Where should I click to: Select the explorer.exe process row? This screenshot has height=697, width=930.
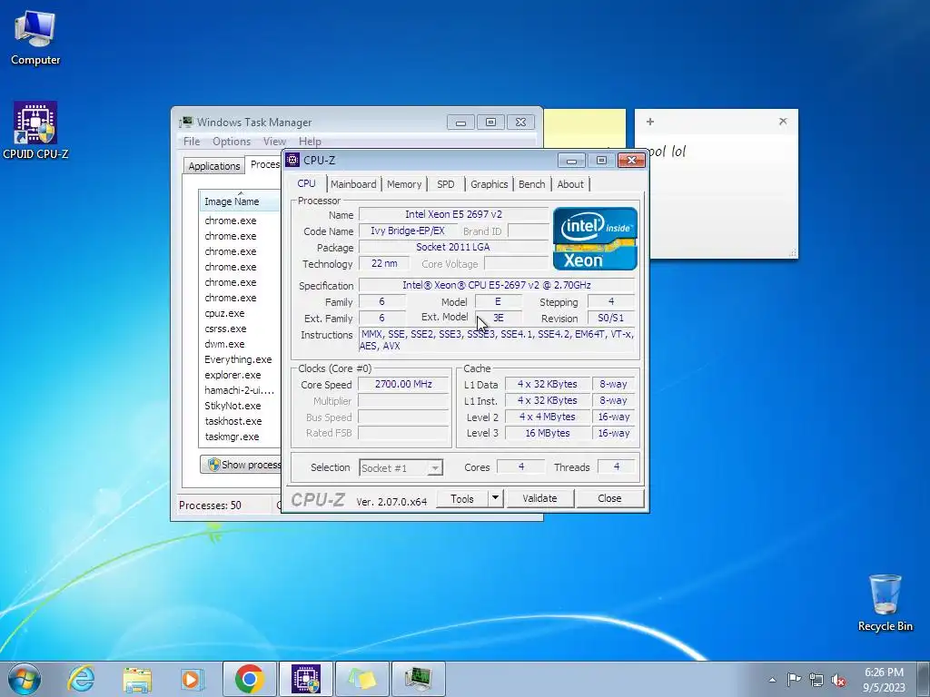(x=240, y=375)
